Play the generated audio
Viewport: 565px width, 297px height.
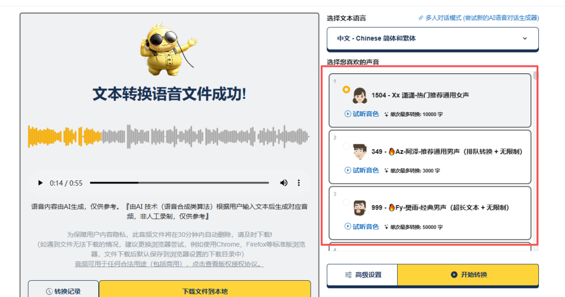coord(40,183)
